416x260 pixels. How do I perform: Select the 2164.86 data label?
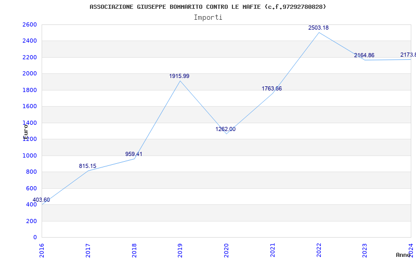click(365, 56)
